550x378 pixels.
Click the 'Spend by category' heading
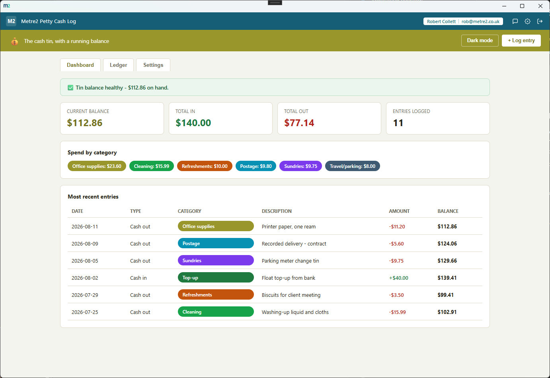tap(92, 152)
